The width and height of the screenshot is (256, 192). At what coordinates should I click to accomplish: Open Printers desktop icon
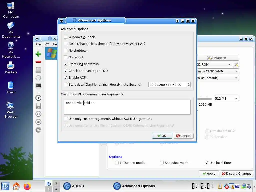[x=11, y=67]
